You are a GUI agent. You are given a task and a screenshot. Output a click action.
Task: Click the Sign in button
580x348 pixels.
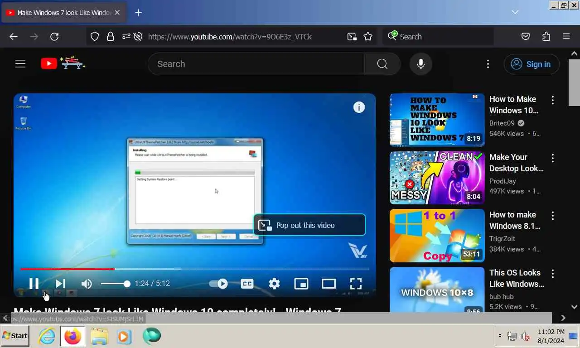tap(532, 64)
